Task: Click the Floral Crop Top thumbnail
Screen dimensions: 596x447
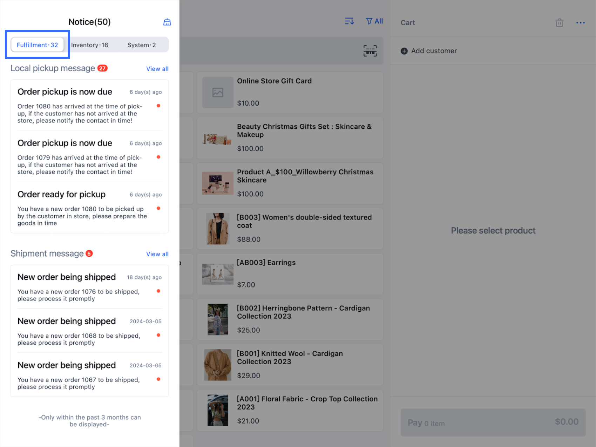Action: [x=218, y=410]
